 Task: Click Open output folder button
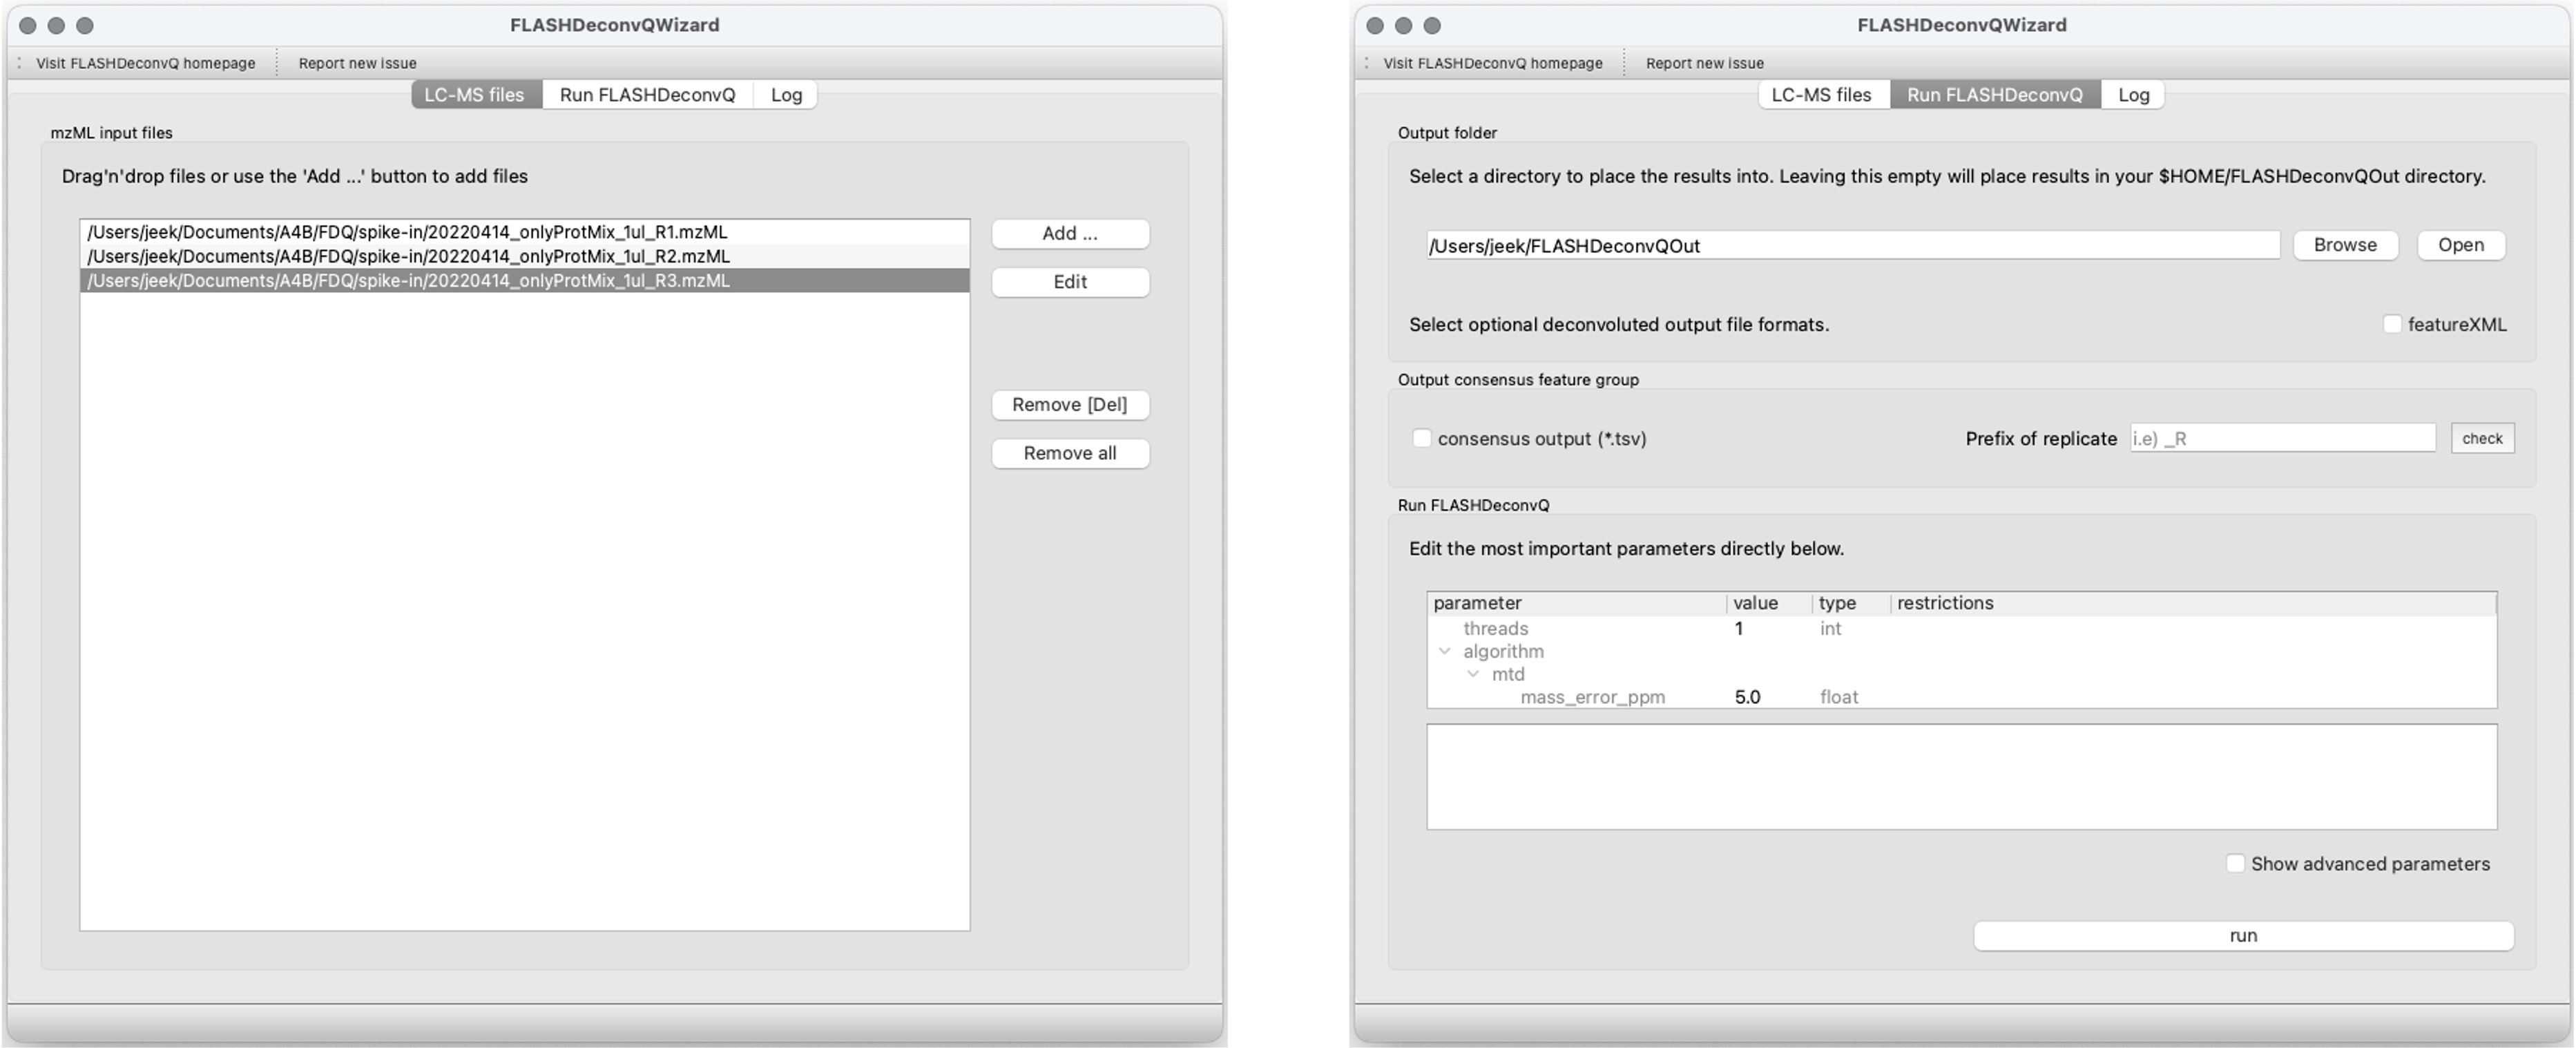point(2460,245)
